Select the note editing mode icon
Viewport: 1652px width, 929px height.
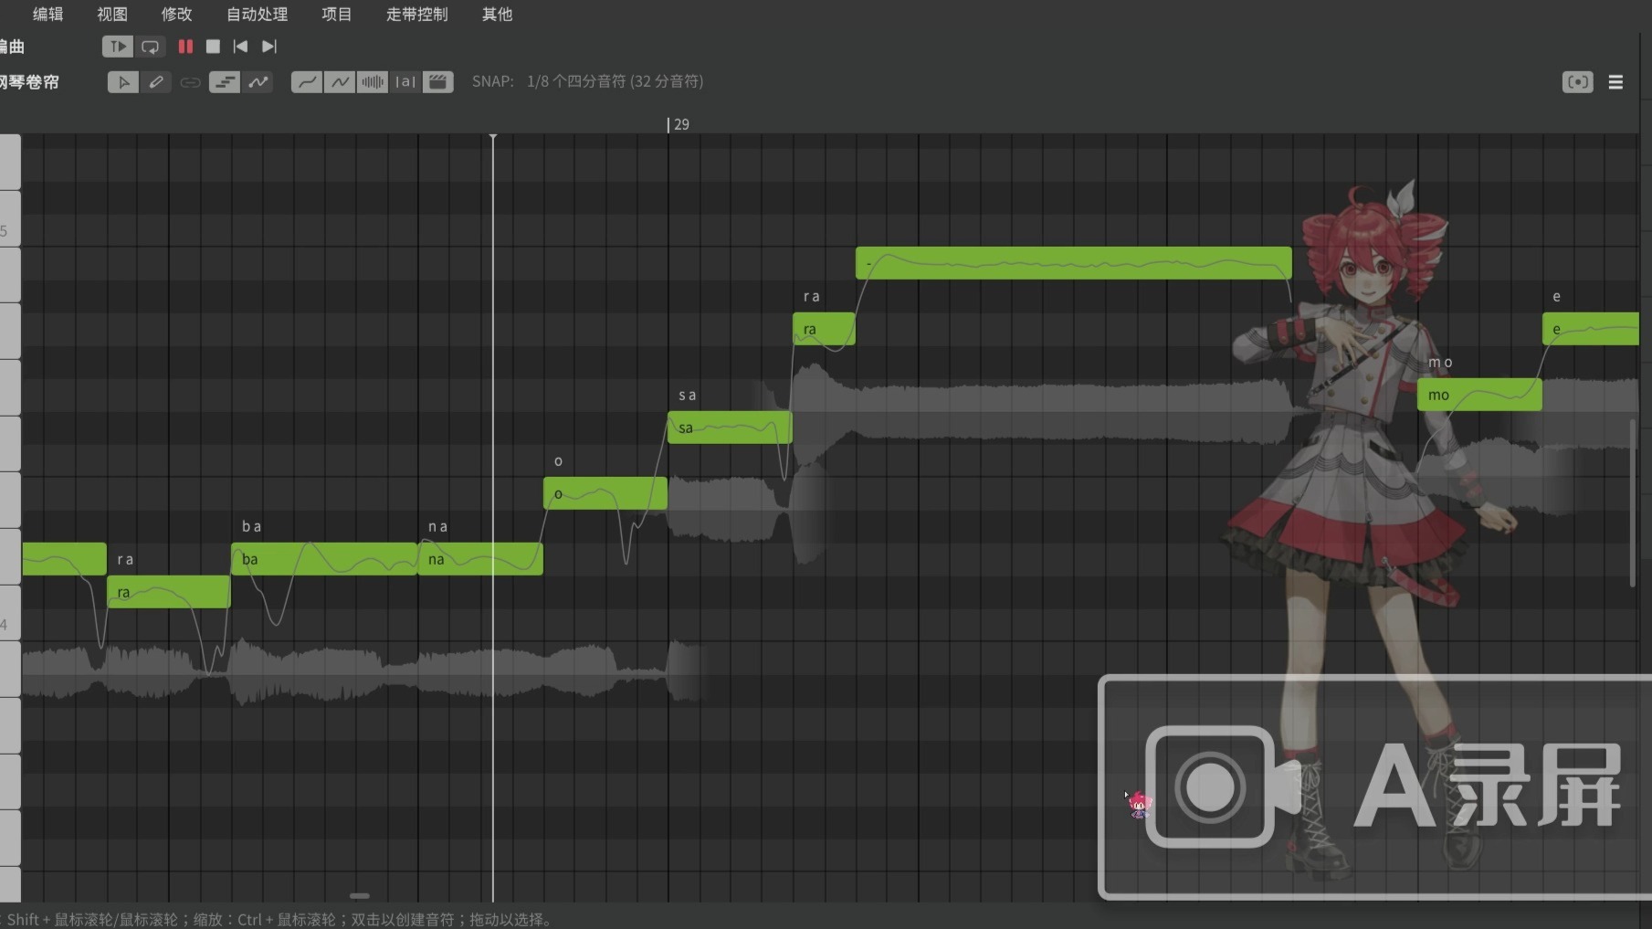[x=224, y=82]
